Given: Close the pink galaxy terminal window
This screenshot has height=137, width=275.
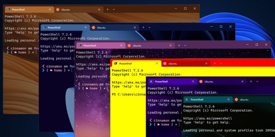Looking at the screenshot, I should (x=266, y=45).
